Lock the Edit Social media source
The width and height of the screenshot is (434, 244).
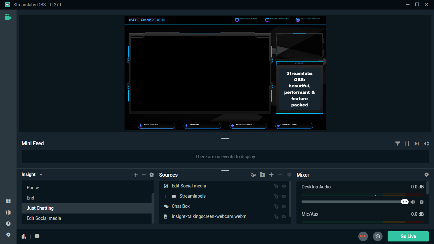point(276,186)
